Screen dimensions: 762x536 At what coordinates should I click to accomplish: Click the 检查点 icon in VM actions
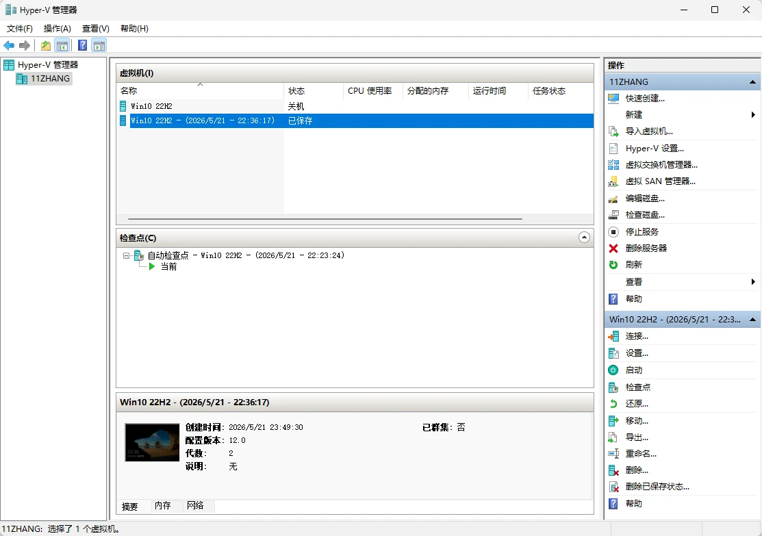coord(613,387)
